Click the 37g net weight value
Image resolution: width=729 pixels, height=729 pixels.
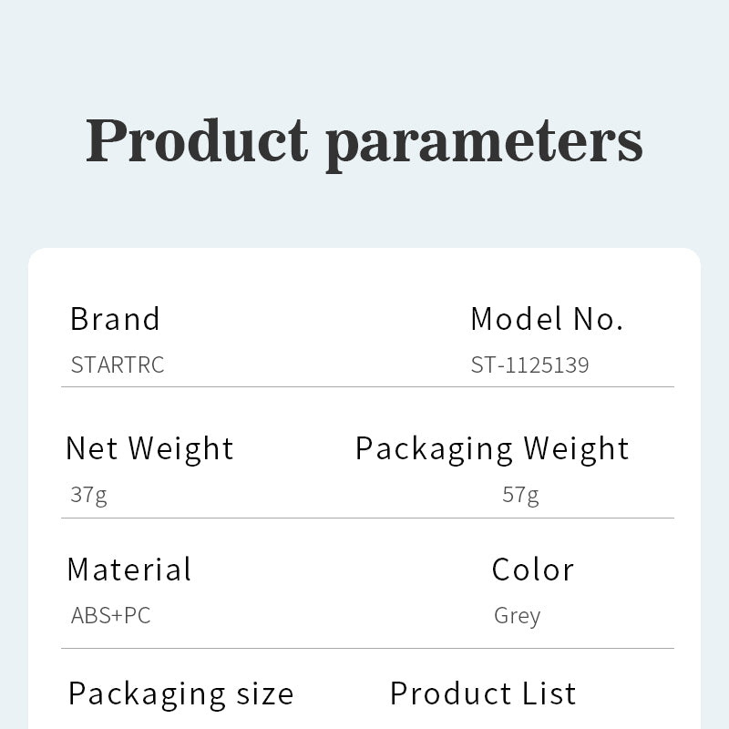click(88, 496)
